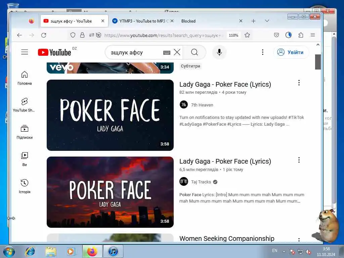344x258 pixels.
Task: Click the tracking protection shield icon
Action: point(73,35)
